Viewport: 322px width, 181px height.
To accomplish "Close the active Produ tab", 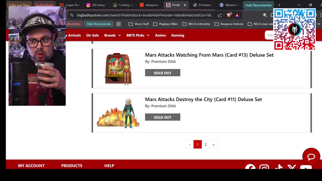I will click(185, 5).
